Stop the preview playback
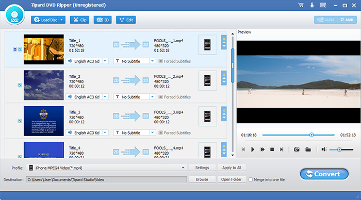The height and width of the screenshot is (200, 361). point(272,149)
